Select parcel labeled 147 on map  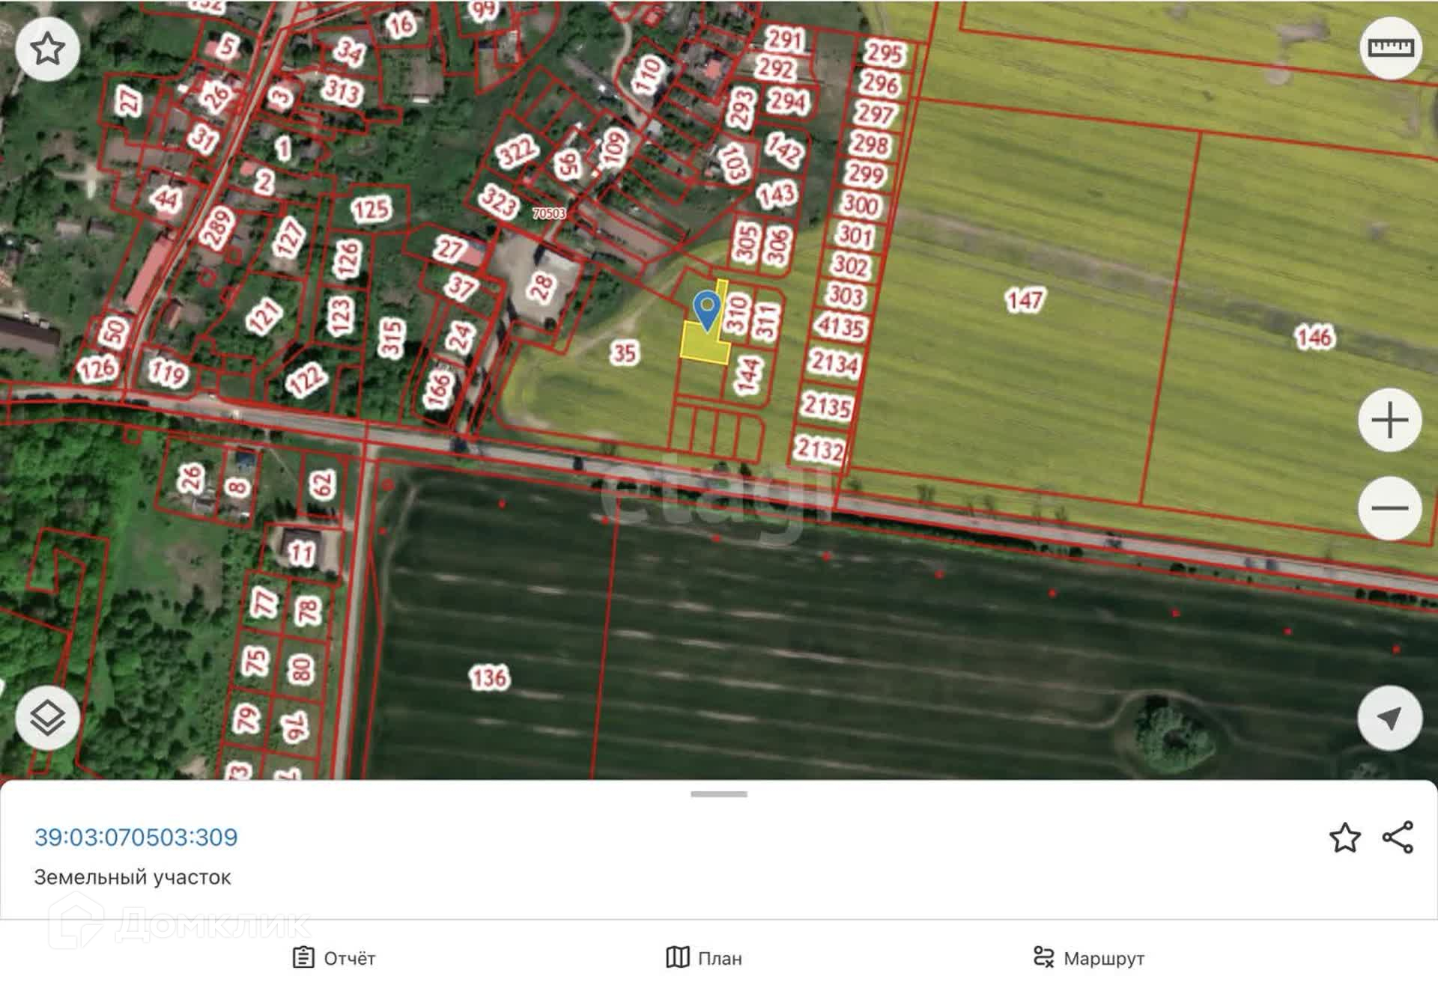coord(1024,301)
